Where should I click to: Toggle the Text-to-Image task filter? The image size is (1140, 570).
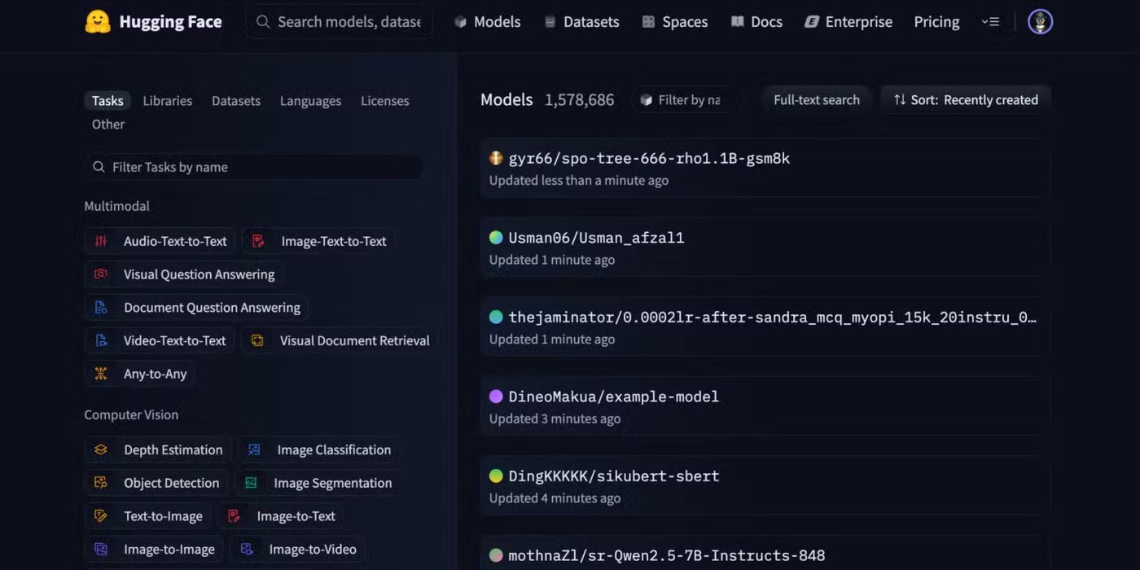[x=162, y=516]
